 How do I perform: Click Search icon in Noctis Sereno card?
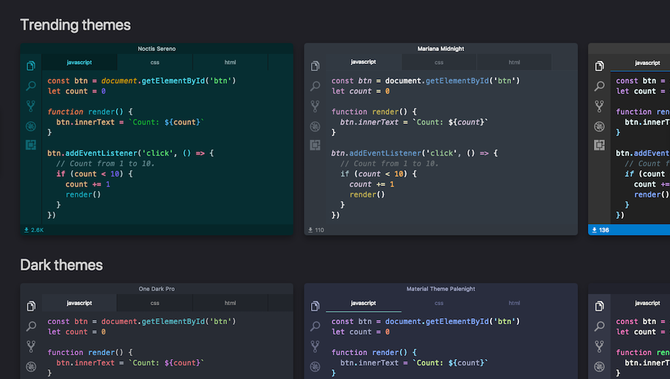31,86
